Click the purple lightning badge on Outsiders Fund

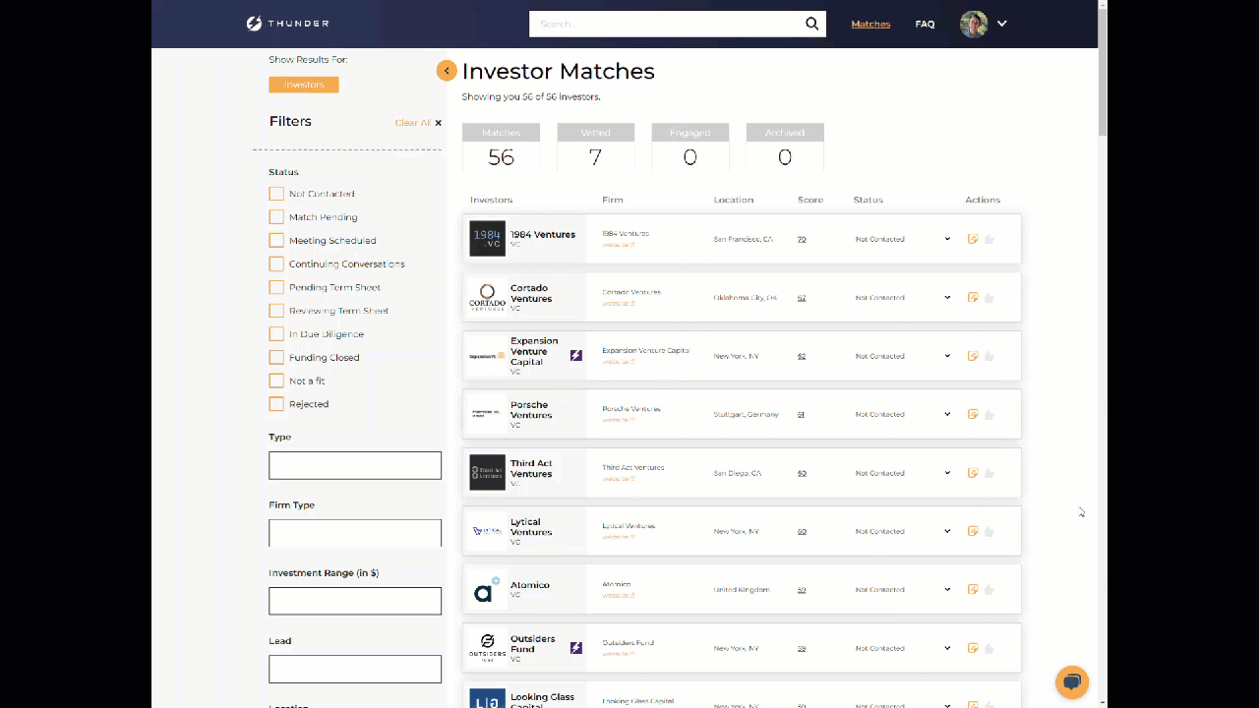pyautogui.click(x=576, y=648)
